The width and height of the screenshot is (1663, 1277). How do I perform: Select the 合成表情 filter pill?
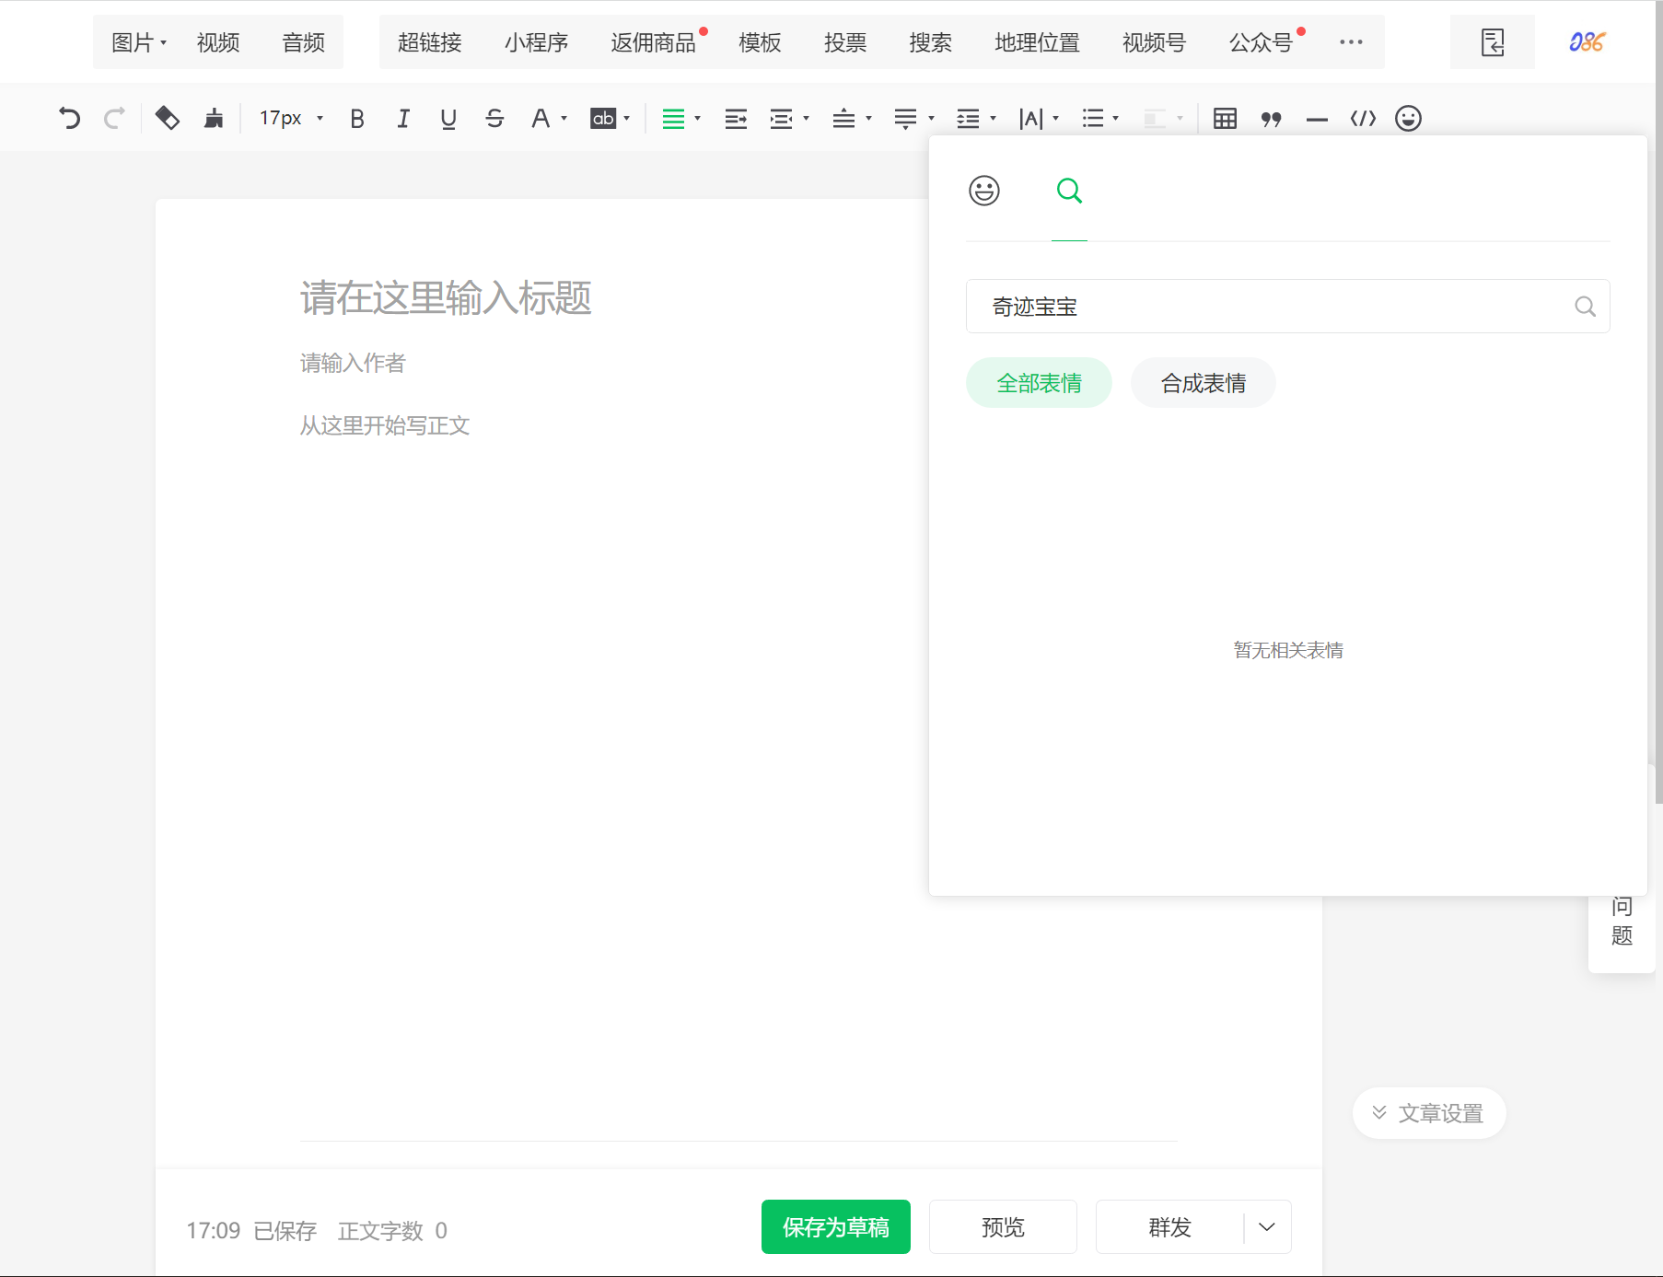(1203, 382)
